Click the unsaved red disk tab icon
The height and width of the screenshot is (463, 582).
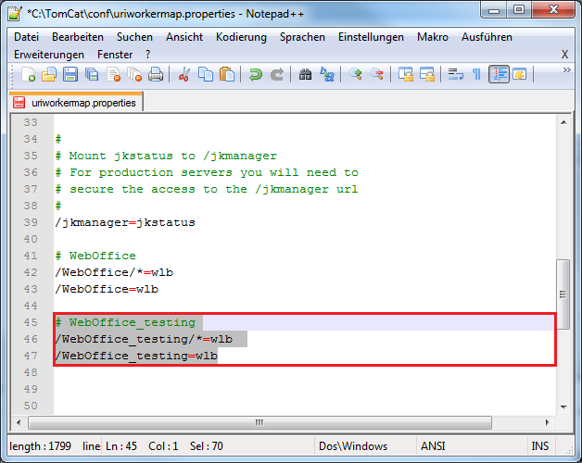[19, 103]
